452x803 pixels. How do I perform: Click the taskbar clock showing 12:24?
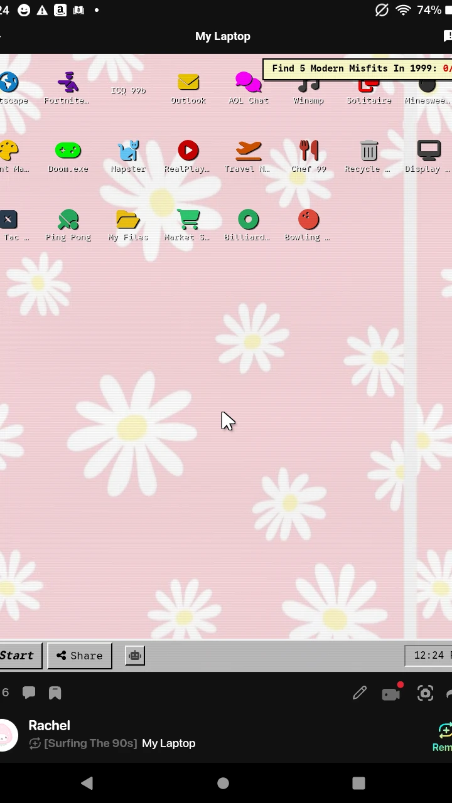(x=429, y=656)
